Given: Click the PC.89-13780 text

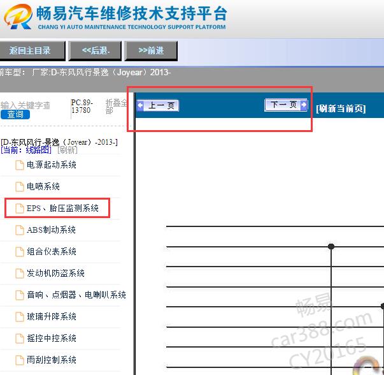Looking at the screenshot, I should point(82,107).
